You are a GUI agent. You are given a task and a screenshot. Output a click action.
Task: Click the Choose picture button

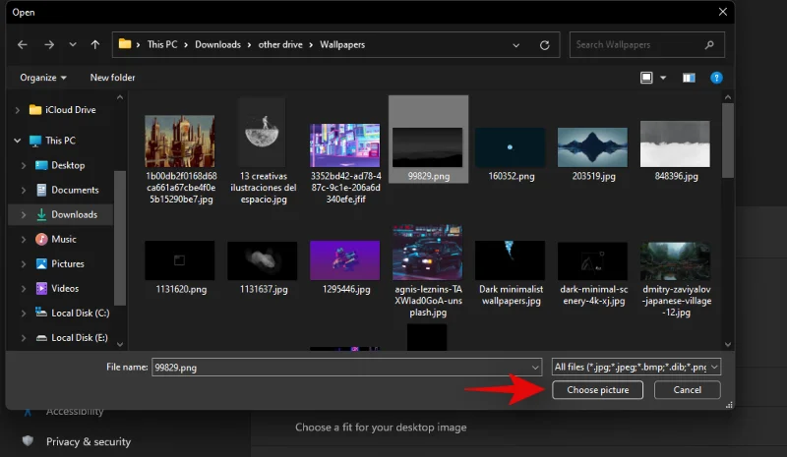(x=597, y=390)
